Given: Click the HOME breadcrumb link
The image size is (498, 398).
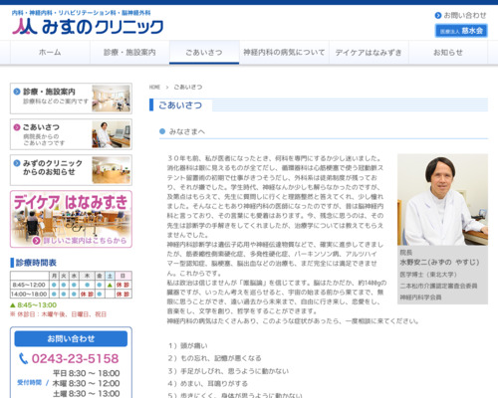Looking at the screenshot, I should pyautogui.click(x=154, y=87).
